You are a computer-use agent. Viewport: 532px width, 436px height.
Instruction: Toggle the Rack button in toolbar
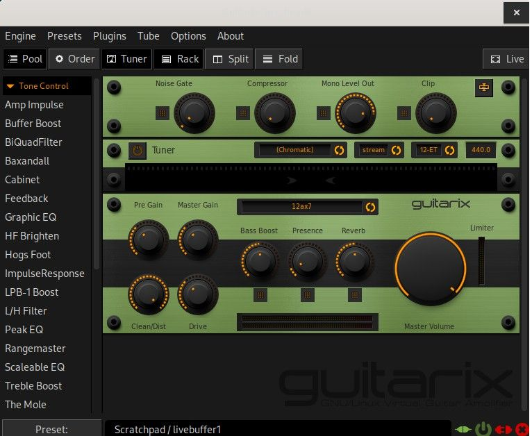pos(178,59)
